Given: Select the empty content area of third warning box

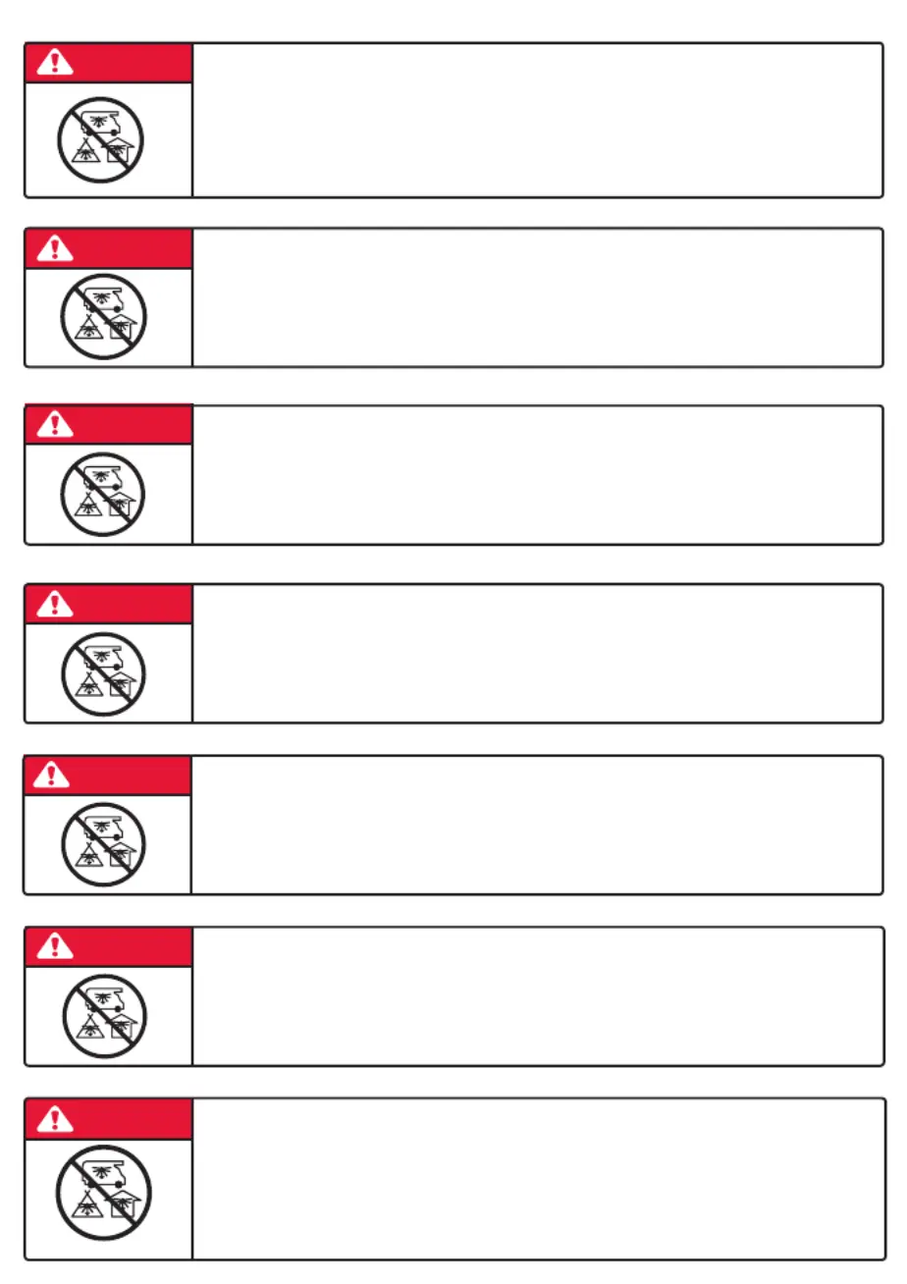Looking at the screenshot, I should pyautogui.click(x=538, y=475).
